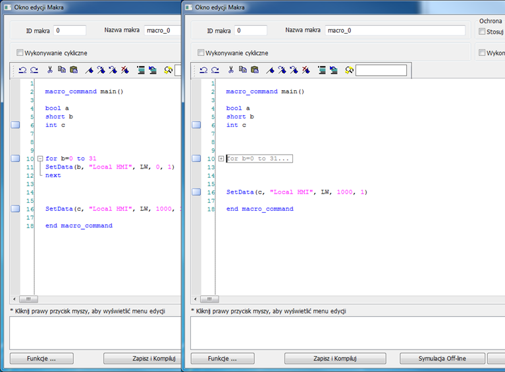Collapse the for loop on line 10

pyautogui.click(x=40, y=159)
